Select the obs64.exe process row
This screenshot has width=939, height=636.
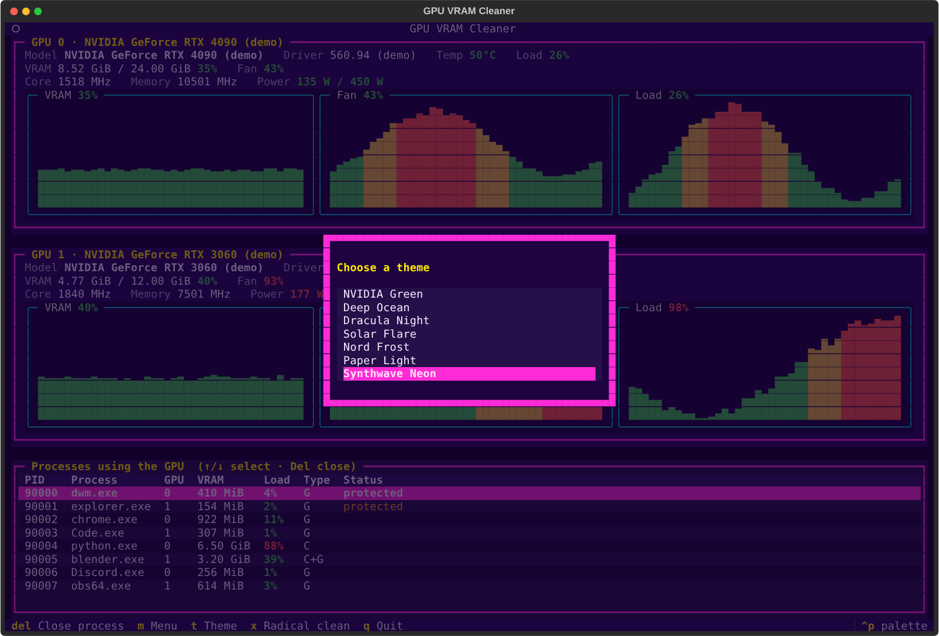click(469, 586)
